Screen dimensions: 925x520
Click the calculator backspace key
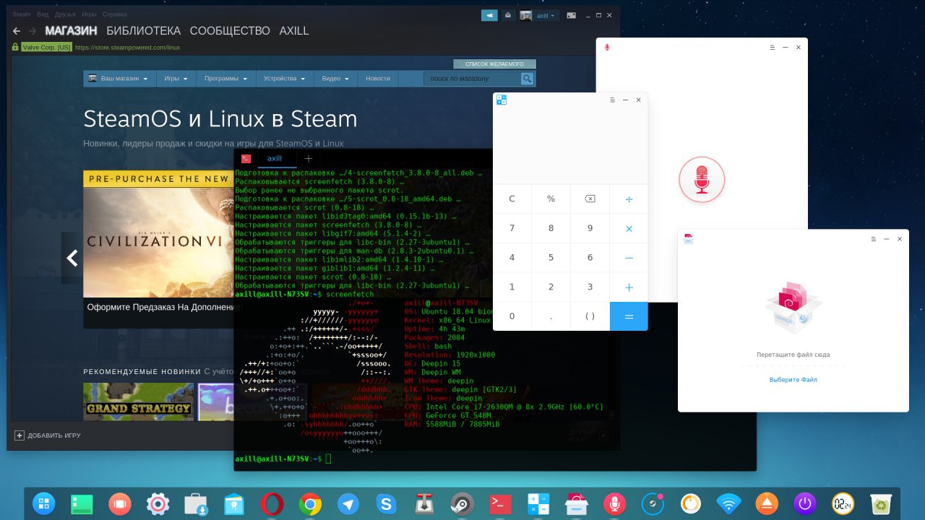point(590,199)
